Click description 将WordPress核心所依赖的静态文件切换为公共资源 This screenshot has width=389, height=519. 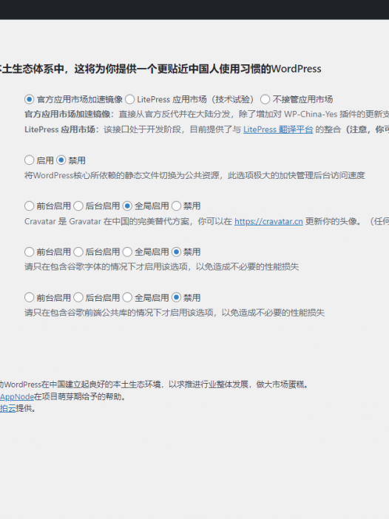pos(194,175)
